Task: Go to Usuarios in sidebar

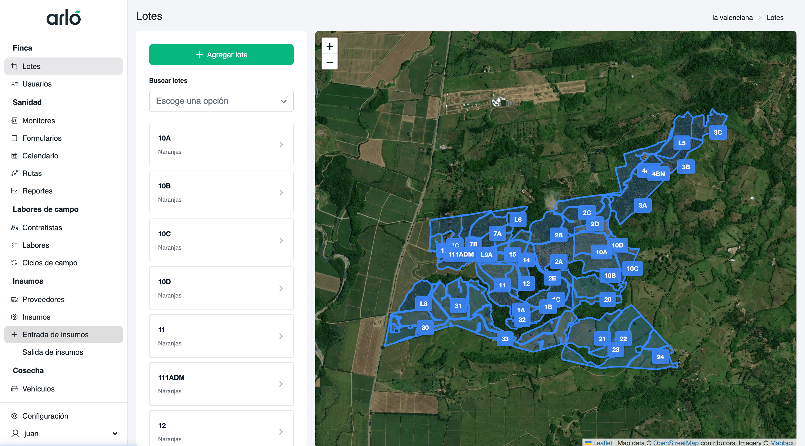Action: pos(37,84)
